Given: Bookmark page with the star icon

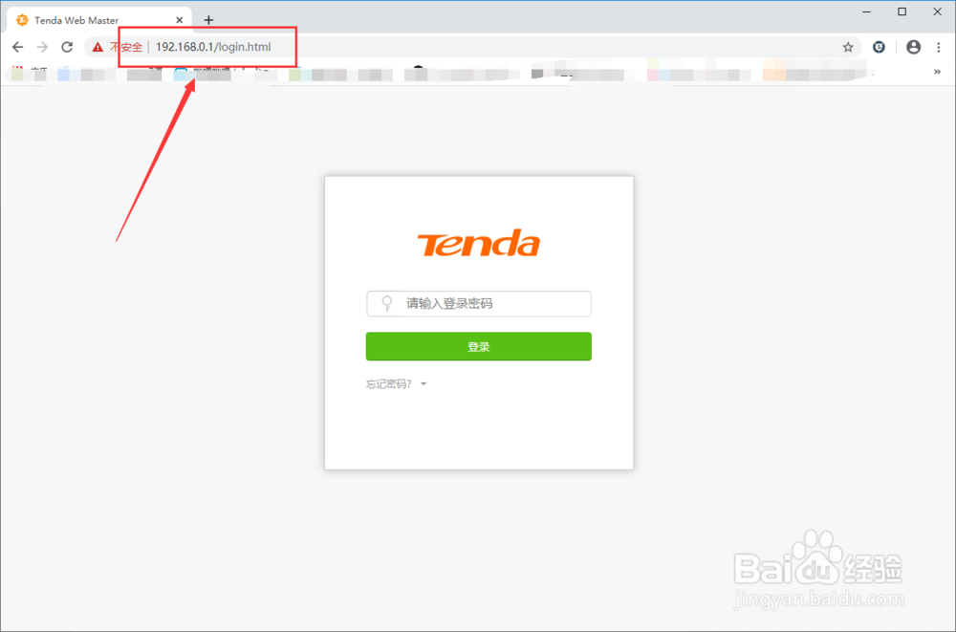Looking at the screenshot, I should pyautogui.click(x=847, y=47).
